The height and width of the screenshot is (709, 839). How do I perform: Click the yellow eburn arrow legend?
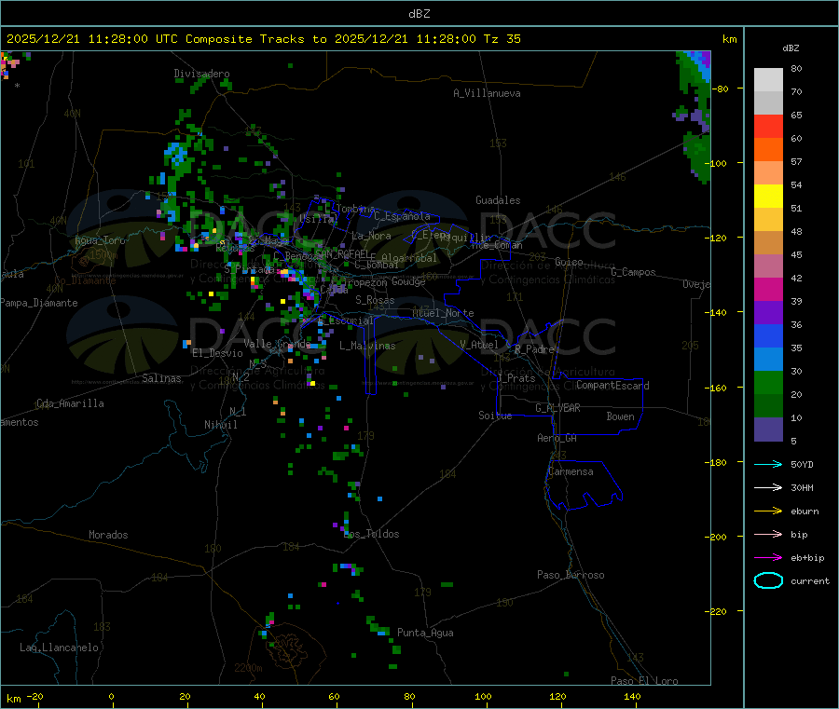(768, 511)
